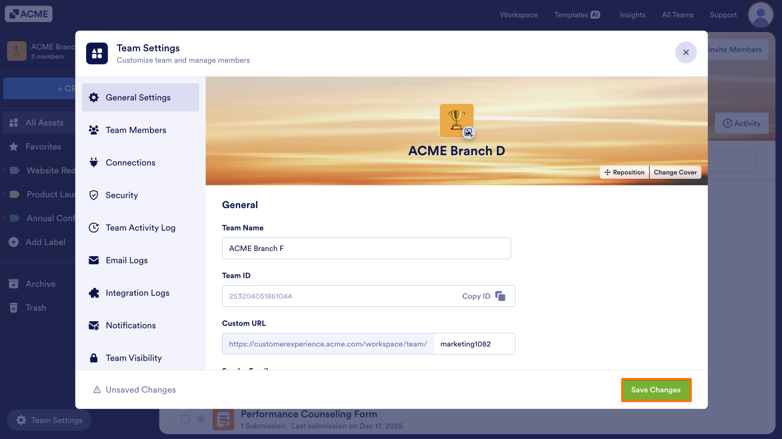Expand the Product Launch label arrow

(5, 193)
